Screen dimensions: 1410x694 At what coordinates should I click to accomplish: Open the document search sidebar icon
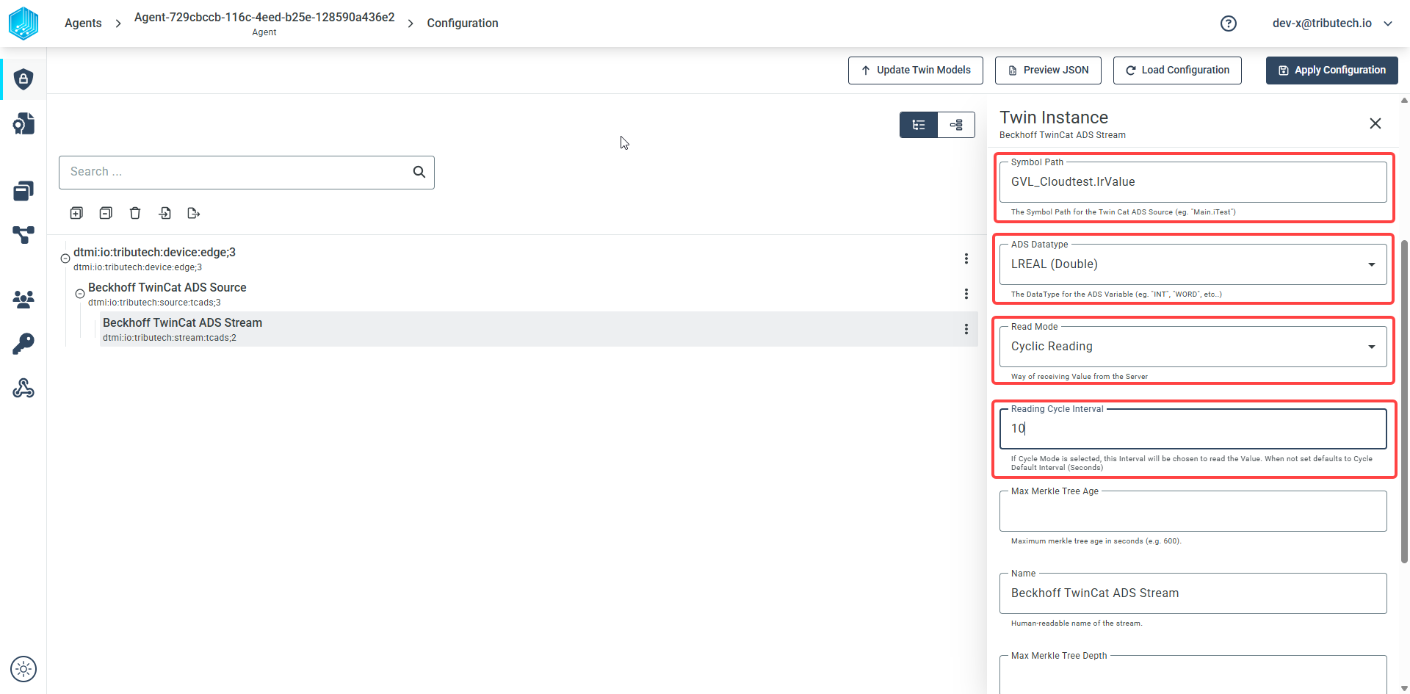click(23, 123)
